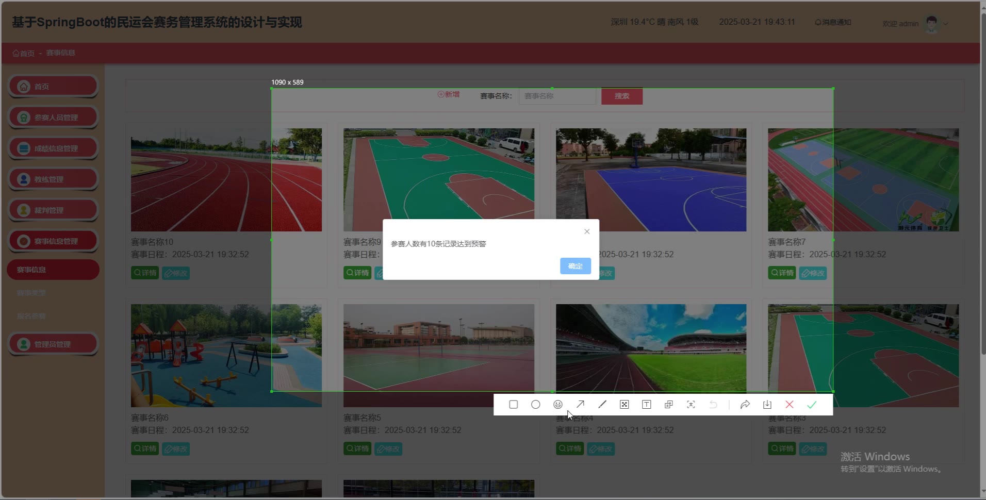This screenshot has height=500, width=986.
Task: Expand the 教练管理 sidebar menu
Action: point(53,179)
